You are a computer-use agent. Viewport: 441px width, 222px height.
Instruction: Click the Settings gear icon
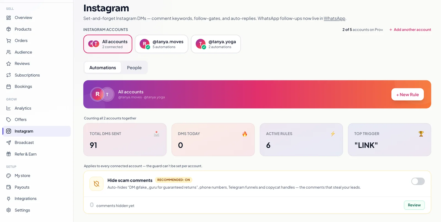9,210
